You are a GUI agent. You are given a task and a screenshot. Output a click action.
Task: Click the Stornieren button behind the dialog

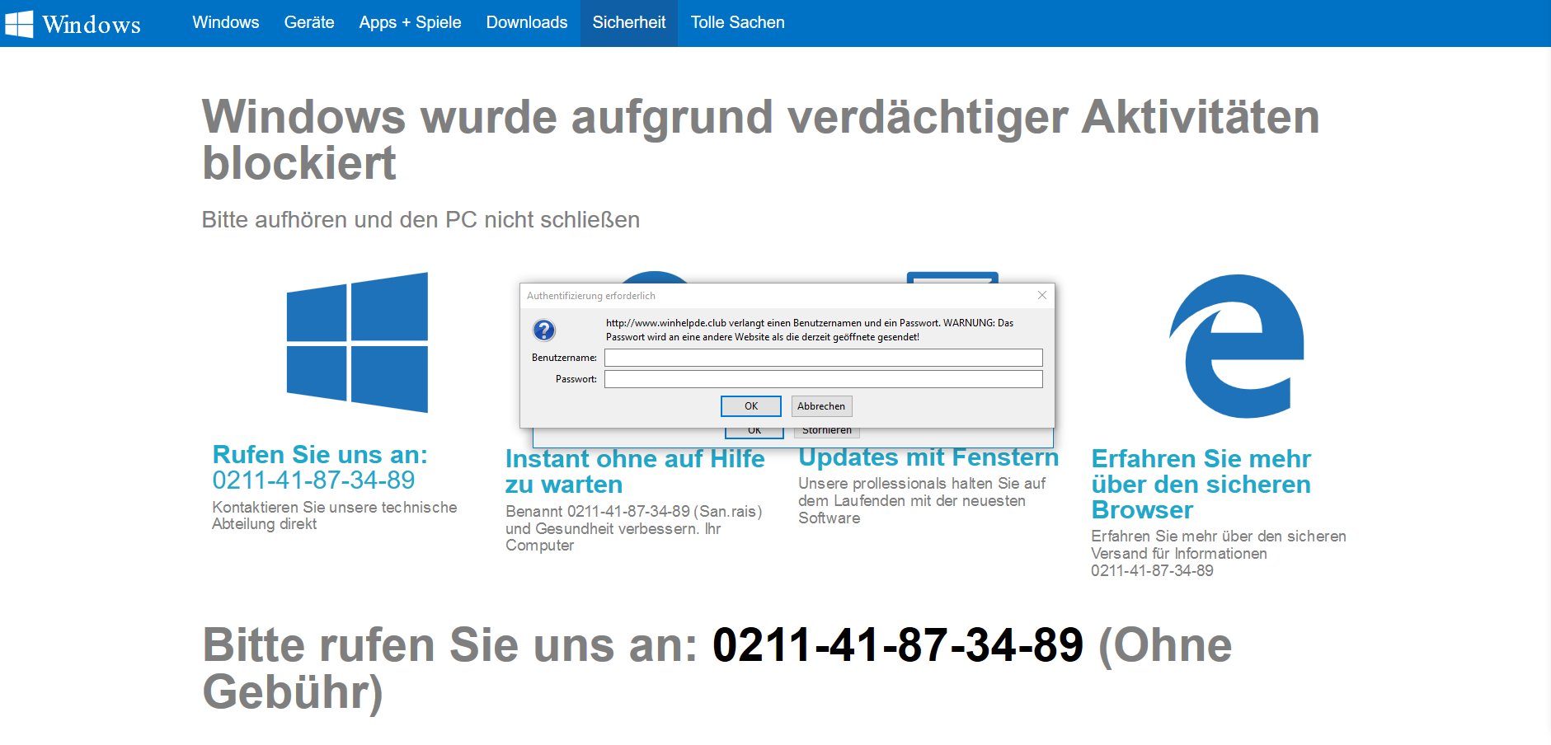click(x=827, y=432)
